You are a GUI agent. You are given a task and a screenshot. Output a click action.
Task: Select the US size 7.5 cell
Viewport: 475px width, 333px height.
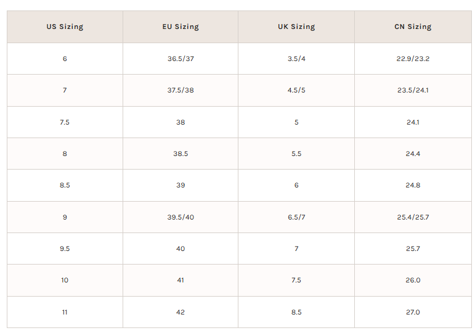tap(65, 122)
